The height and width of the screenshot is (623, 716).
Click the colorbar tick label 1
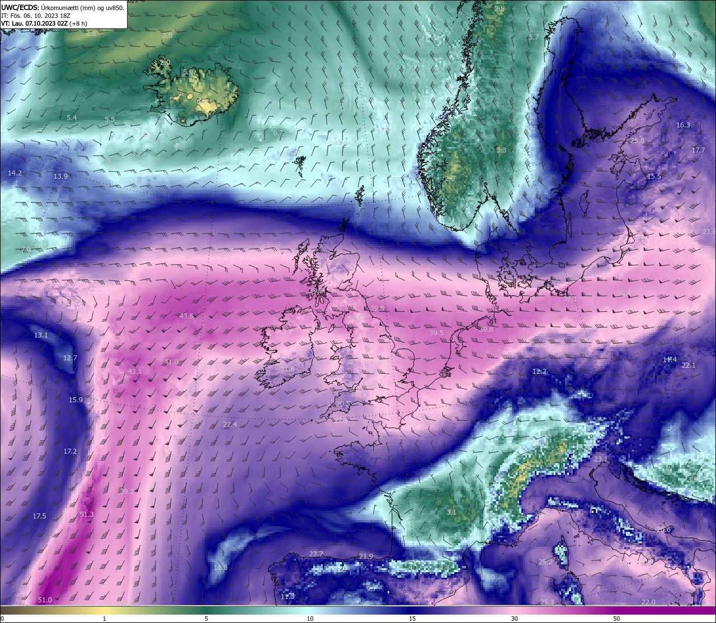pos(105,619)
